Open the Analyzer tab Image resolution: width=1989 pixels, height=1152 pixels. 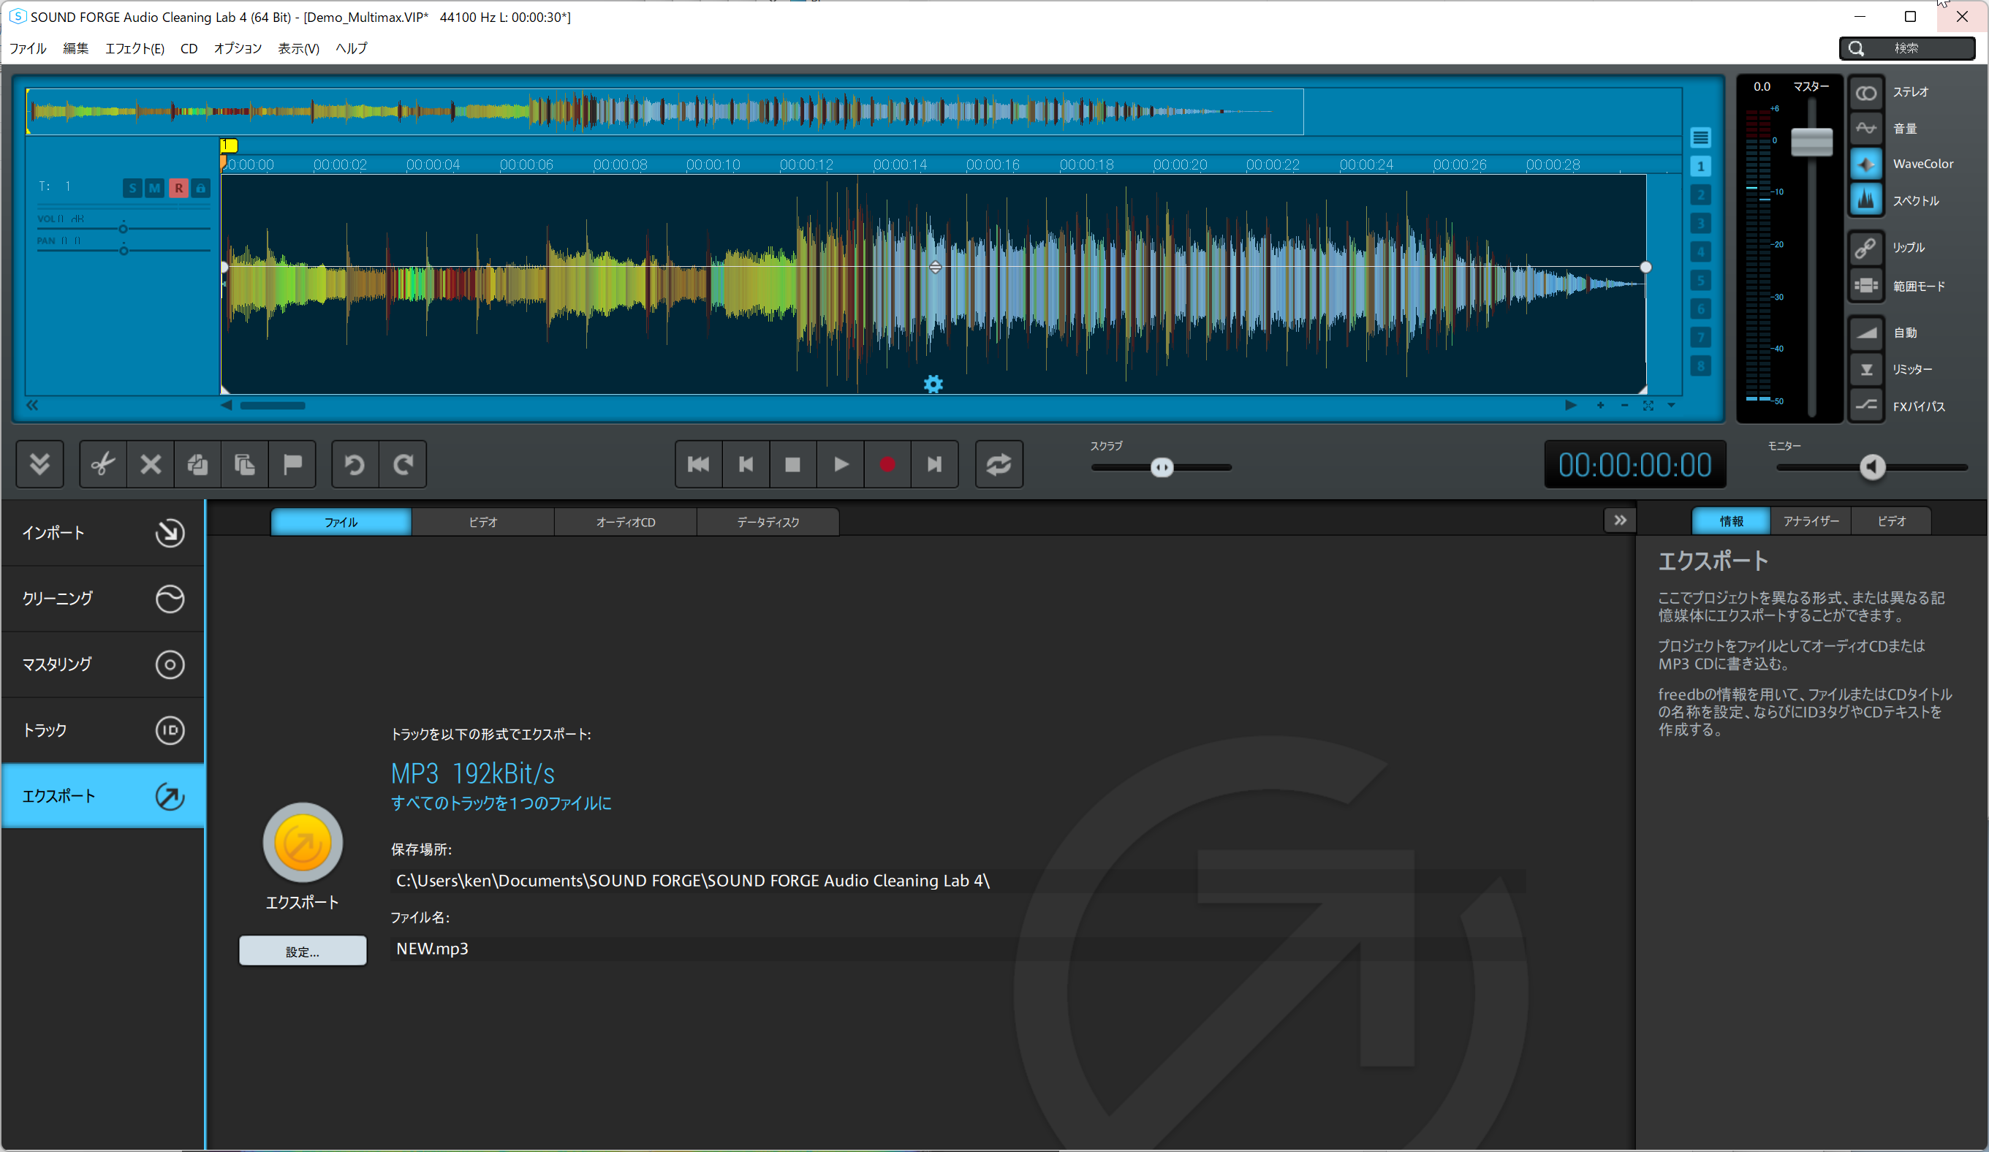[1811, 520]
